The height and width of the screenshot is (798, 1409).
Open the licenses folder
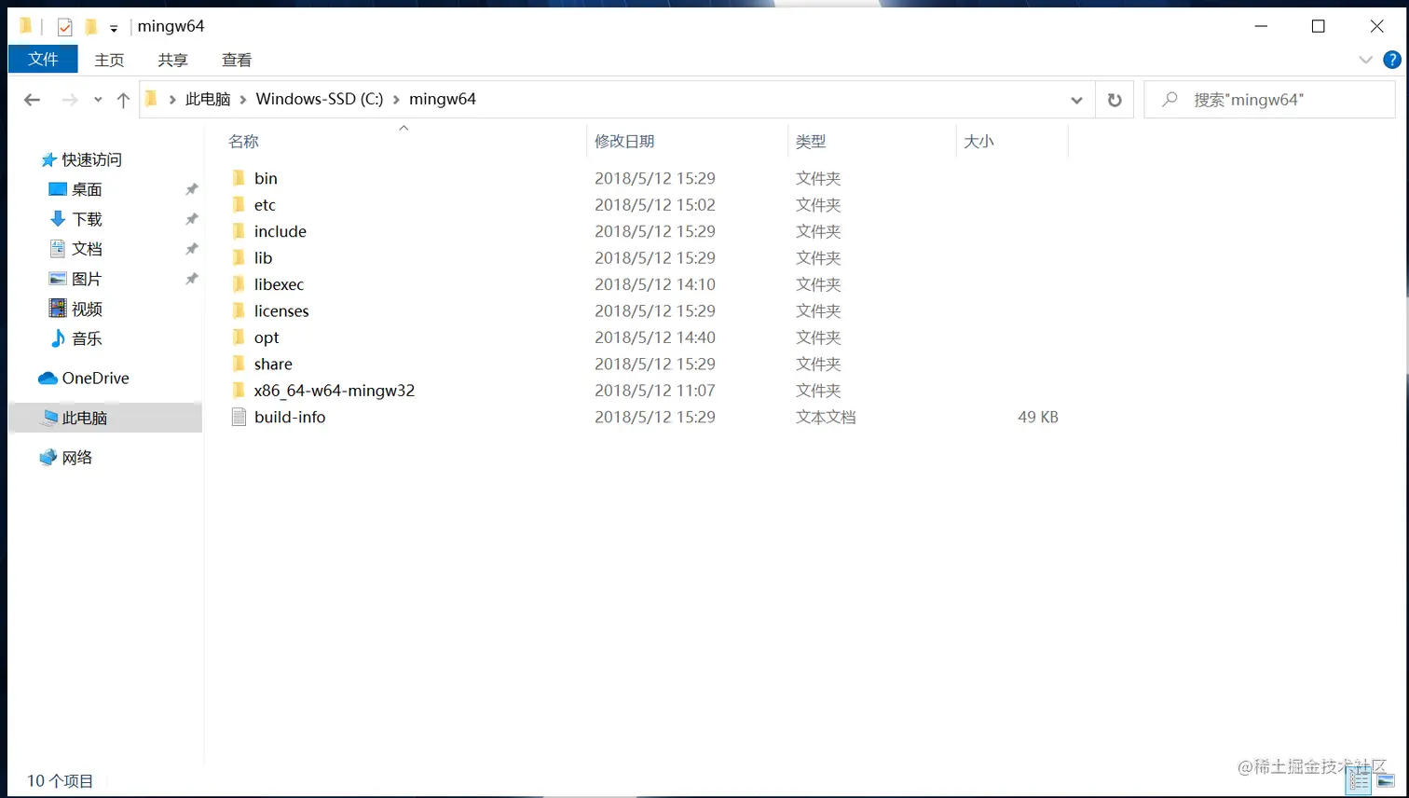pyautogui.click(x=281, y=310)
